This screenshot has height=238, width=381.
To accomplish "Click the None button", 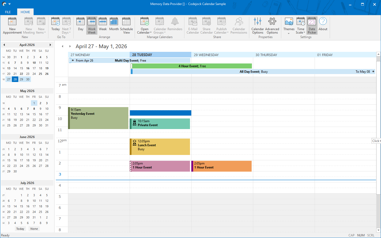I will click(x=34, y=228).
